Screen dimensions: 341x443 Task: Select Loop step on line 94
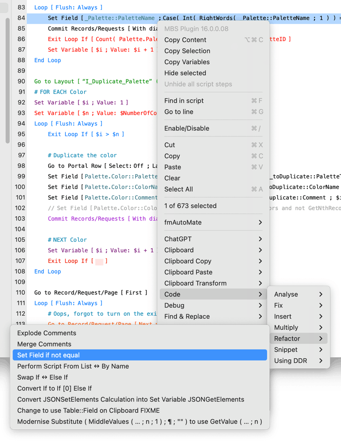[68, 123]
